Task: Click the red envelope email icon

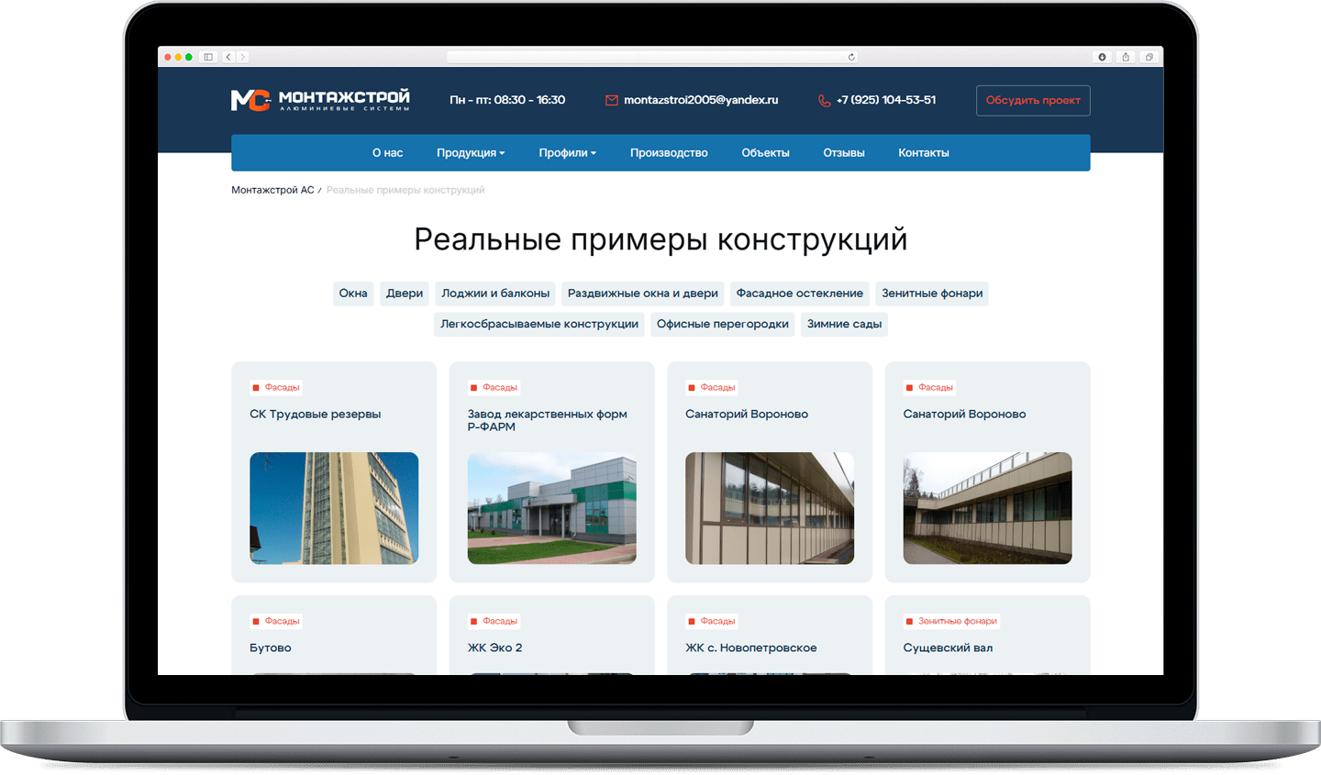Action: 611,100
